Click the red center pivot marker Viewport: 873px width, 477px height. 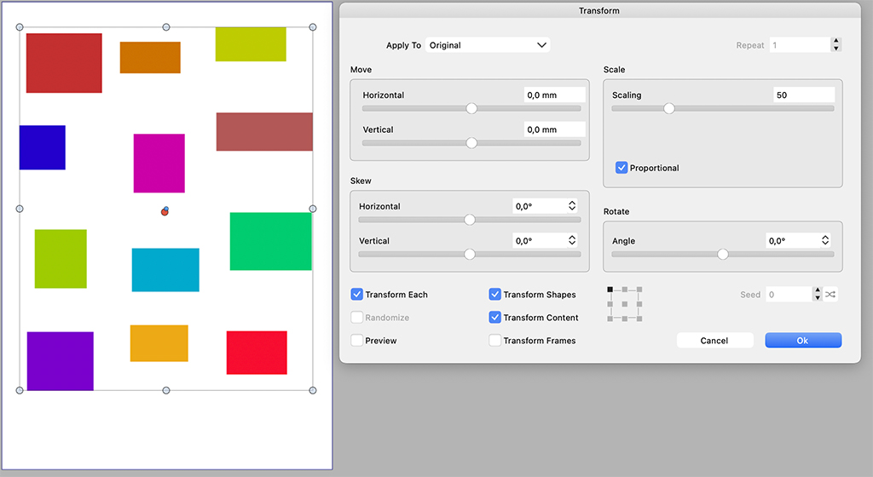pyautogui.click(x=165, y=211)
